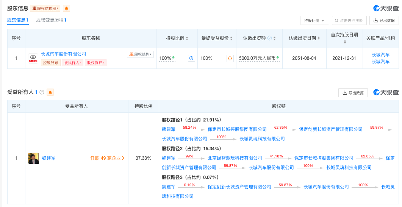Screen dimensions: 402x207
Task: Click the 股权路径1 (占比约 21.91%) heading
Action: [191, 120]
